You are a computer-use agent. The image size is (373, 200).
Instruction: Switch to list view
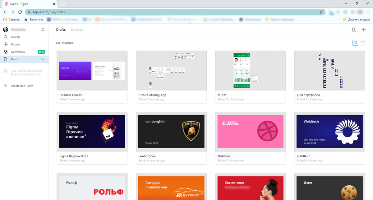(x=363, y=43)
